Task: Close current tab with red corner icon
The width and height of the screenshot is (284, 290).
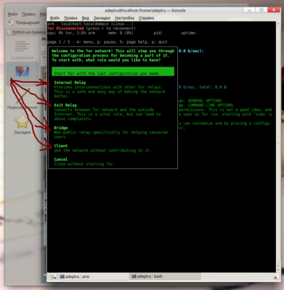Action: [275, 277]
